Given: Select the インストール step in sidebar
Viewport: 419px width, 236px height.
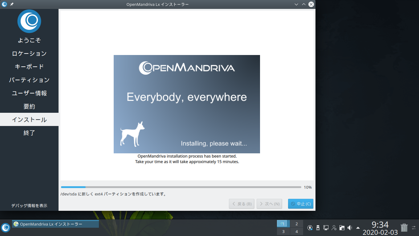Looking at the screenshot, I should [x=29, y=120].
